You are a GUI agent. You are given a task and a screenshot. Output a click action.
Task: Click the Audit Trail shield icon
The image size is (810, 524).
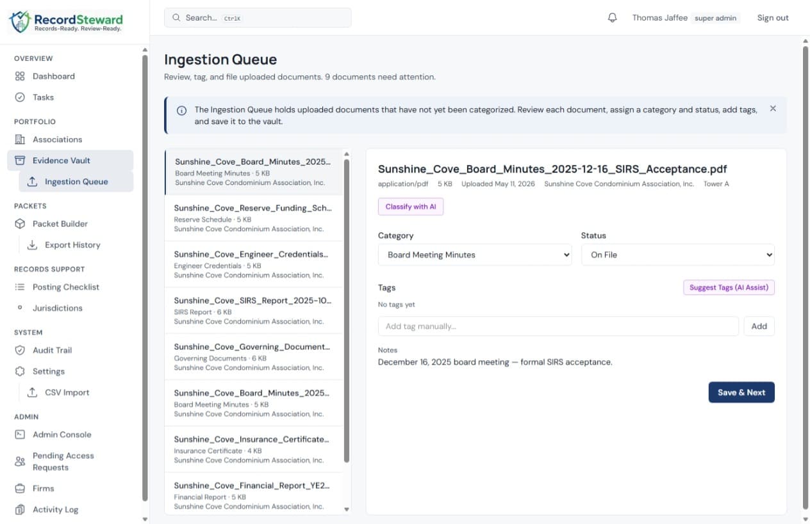pyautogui.click(x=20, y=350)
